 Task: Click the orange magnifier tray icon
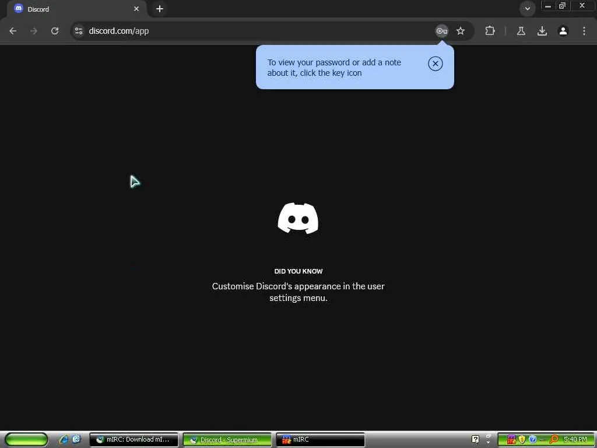click(x=554, y=440)
